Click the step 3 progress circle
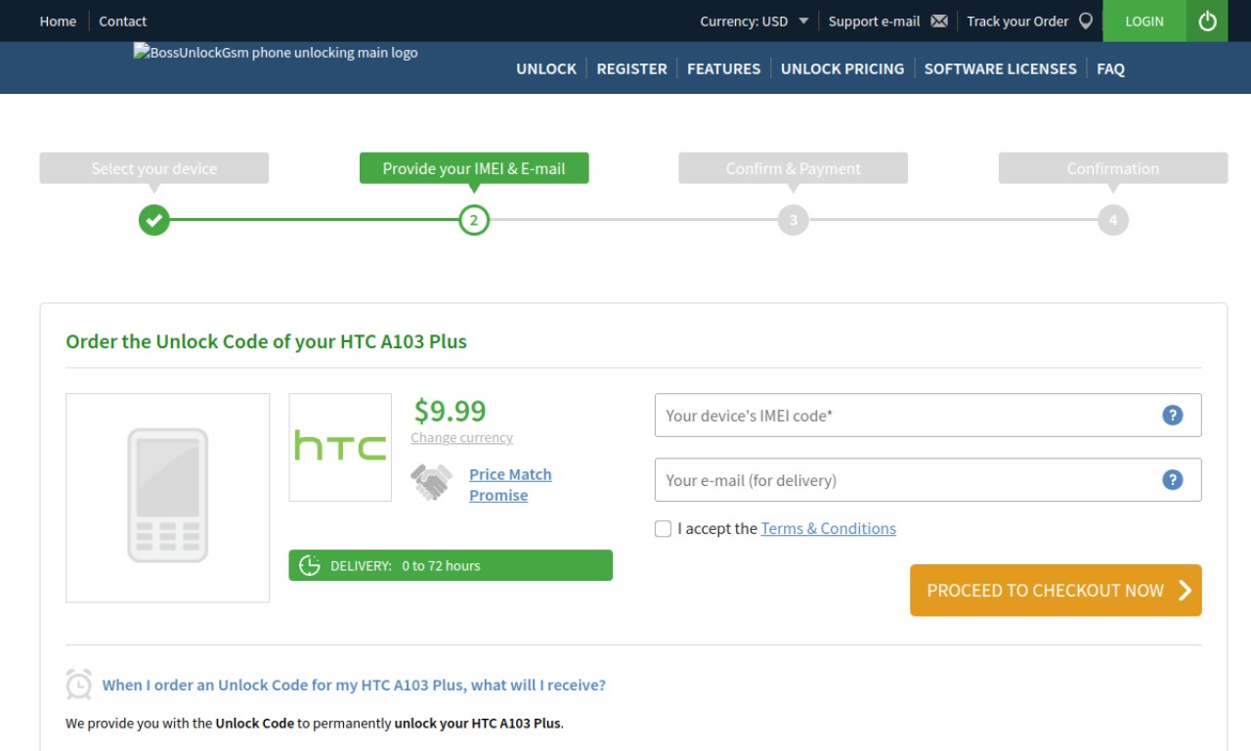This screenshot has height=751, width=1251. pos(794,220)
